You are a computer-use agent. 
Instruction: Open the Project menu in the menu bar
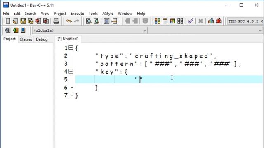(x=60, y=14)
